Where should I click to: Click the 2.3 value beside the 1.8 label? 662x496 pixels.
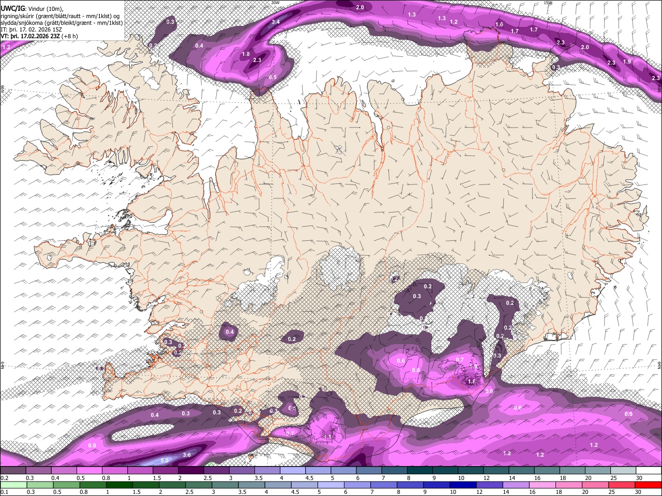[x=257, y=60]
